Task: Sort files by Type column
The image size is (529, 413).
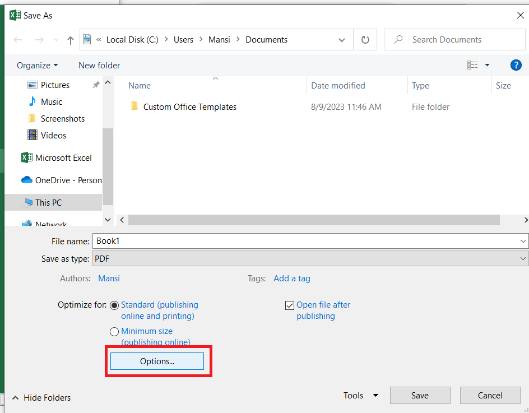Action: [x=420, y=86]
